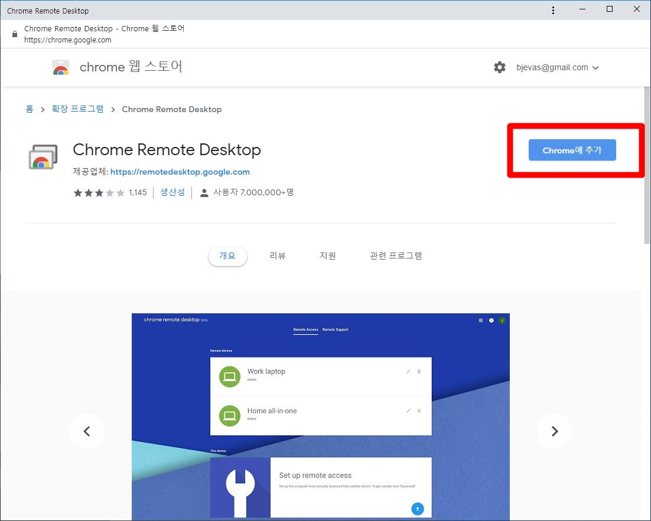The height and width of the screenshot is (521, 651).
Task: Click the page vertical scrollbar thumb
Action: pyautogui.click(x=647, y=165)
